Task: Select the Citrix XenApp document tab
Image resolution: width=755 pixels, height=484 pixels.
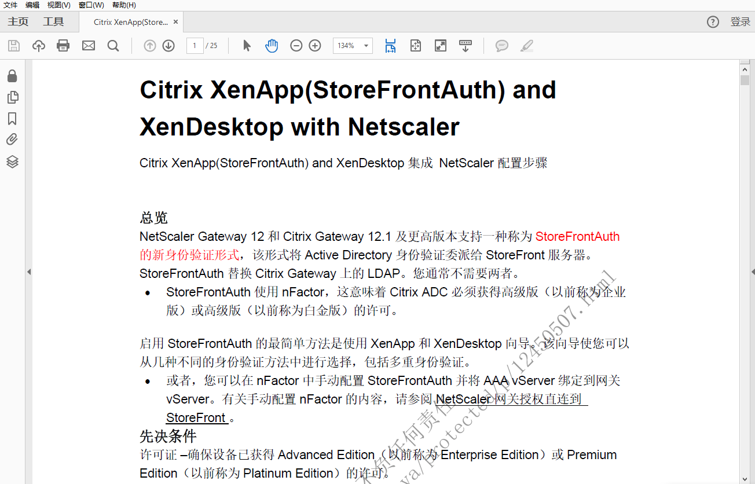Action: [x=131, y=22]
